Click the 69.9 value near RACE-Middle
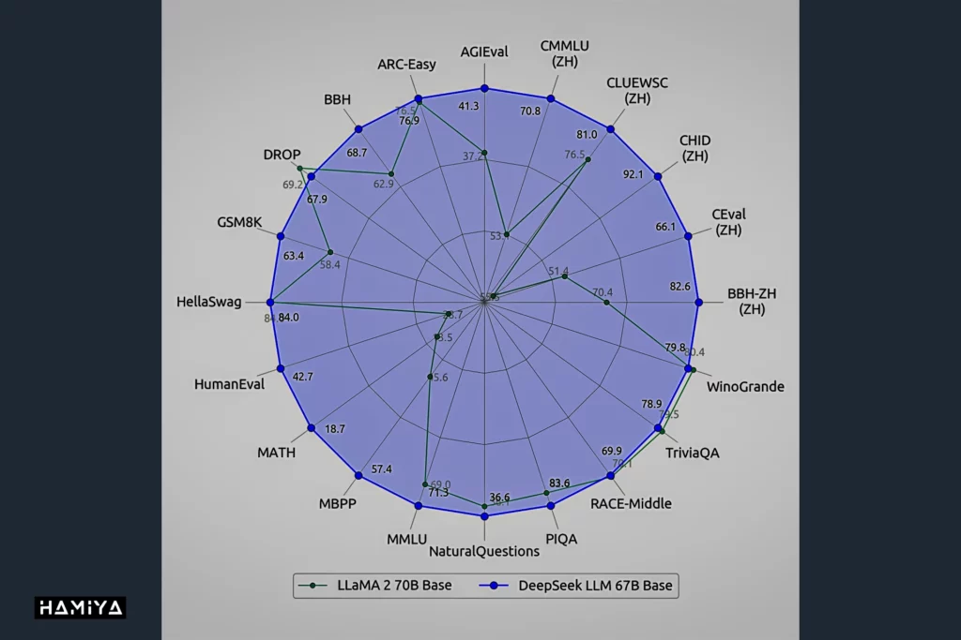The image size is (961, 640). click(612, 452)
